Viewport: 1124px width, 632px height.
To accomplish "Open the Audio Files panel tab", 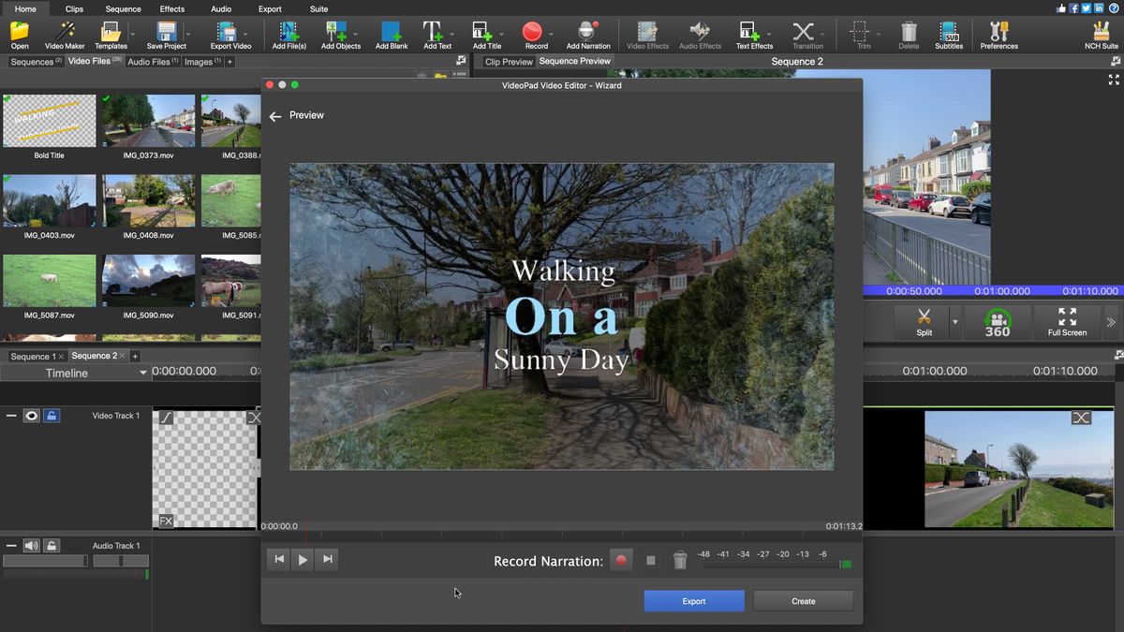I will [x=148, y=62].
